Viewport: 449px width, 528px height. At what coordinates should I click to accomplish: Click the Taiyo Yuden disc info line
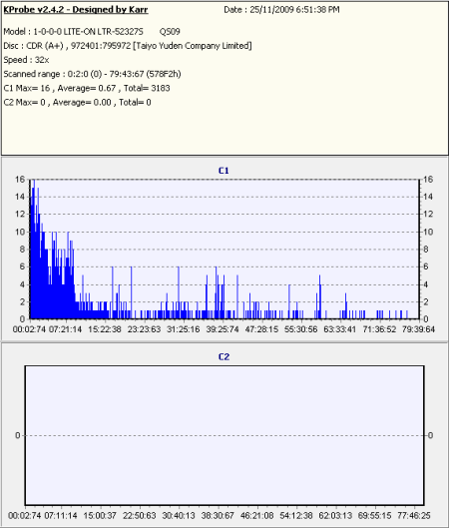128,46
